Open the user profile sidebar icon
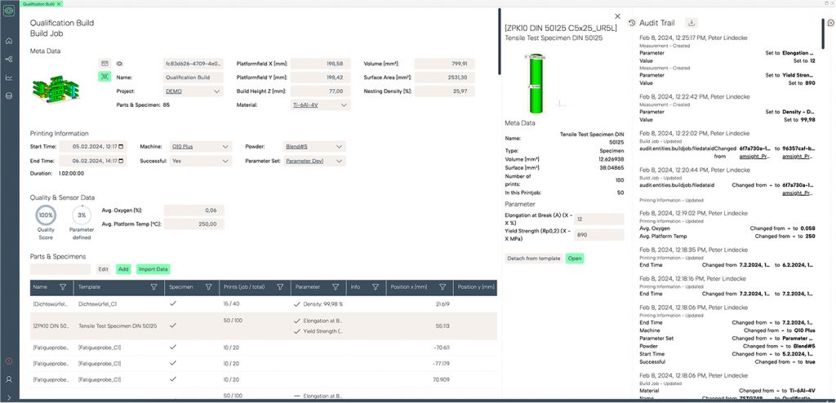836x403 pixels. tap(8, 379)
